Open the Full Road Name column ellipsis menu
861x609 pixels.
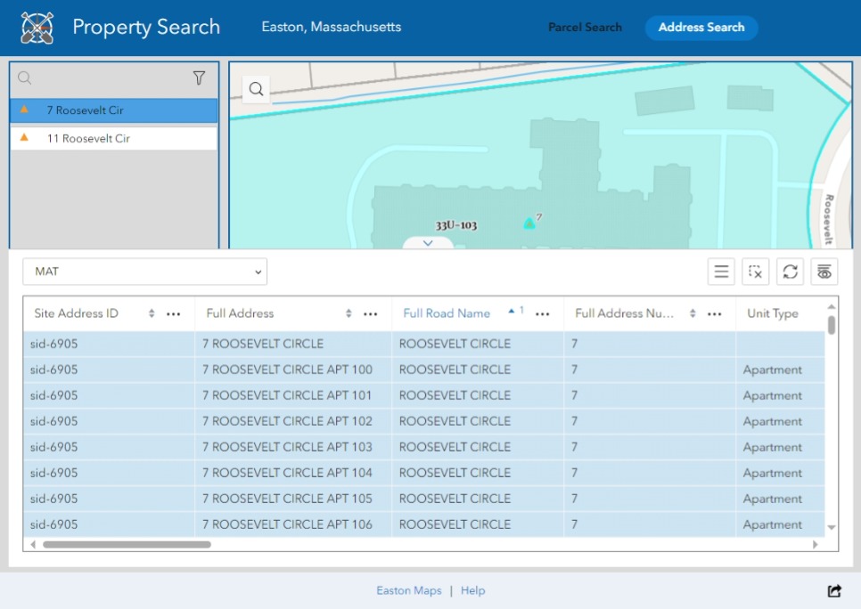pyautogui.click(x=541, y=313)
